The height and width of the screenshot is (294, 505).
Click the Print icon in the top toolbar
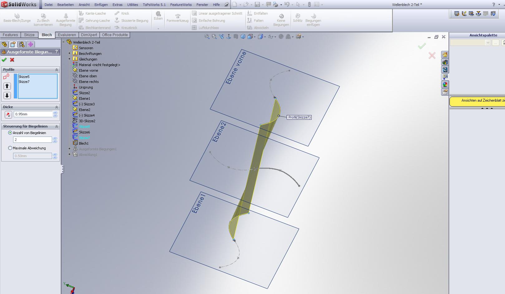[x=275, y=5]
